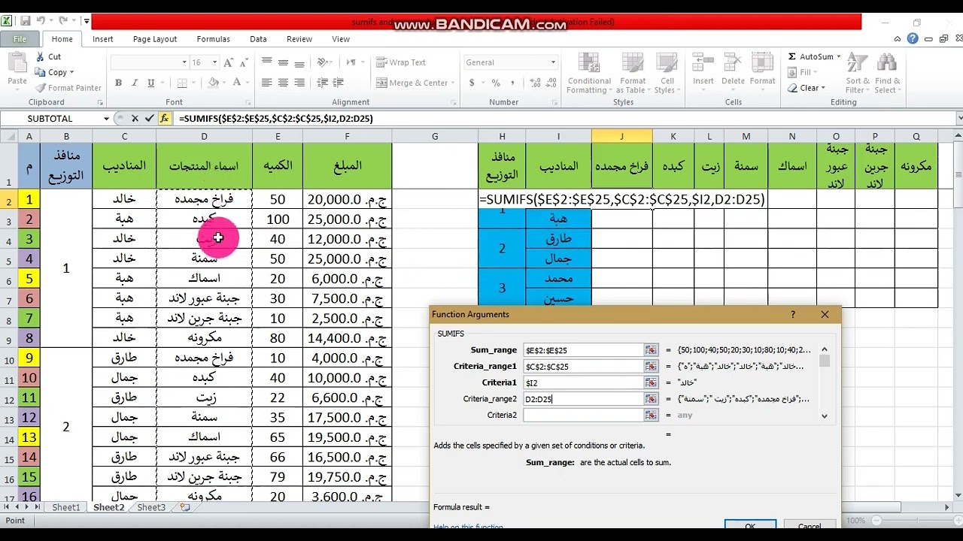Toggle Align Text Left
The width and height of the screenshot is (963, 541).
267,83
